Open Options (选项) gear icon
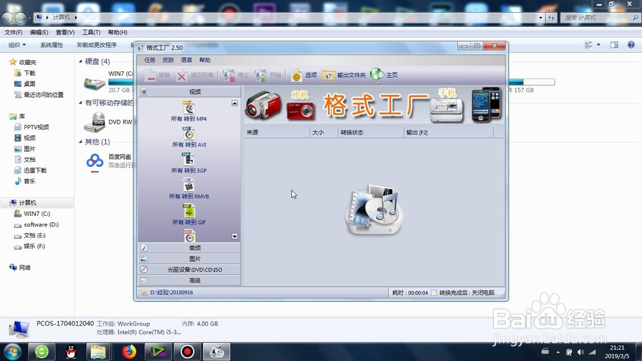642x361 pixels. coord(297,75)
